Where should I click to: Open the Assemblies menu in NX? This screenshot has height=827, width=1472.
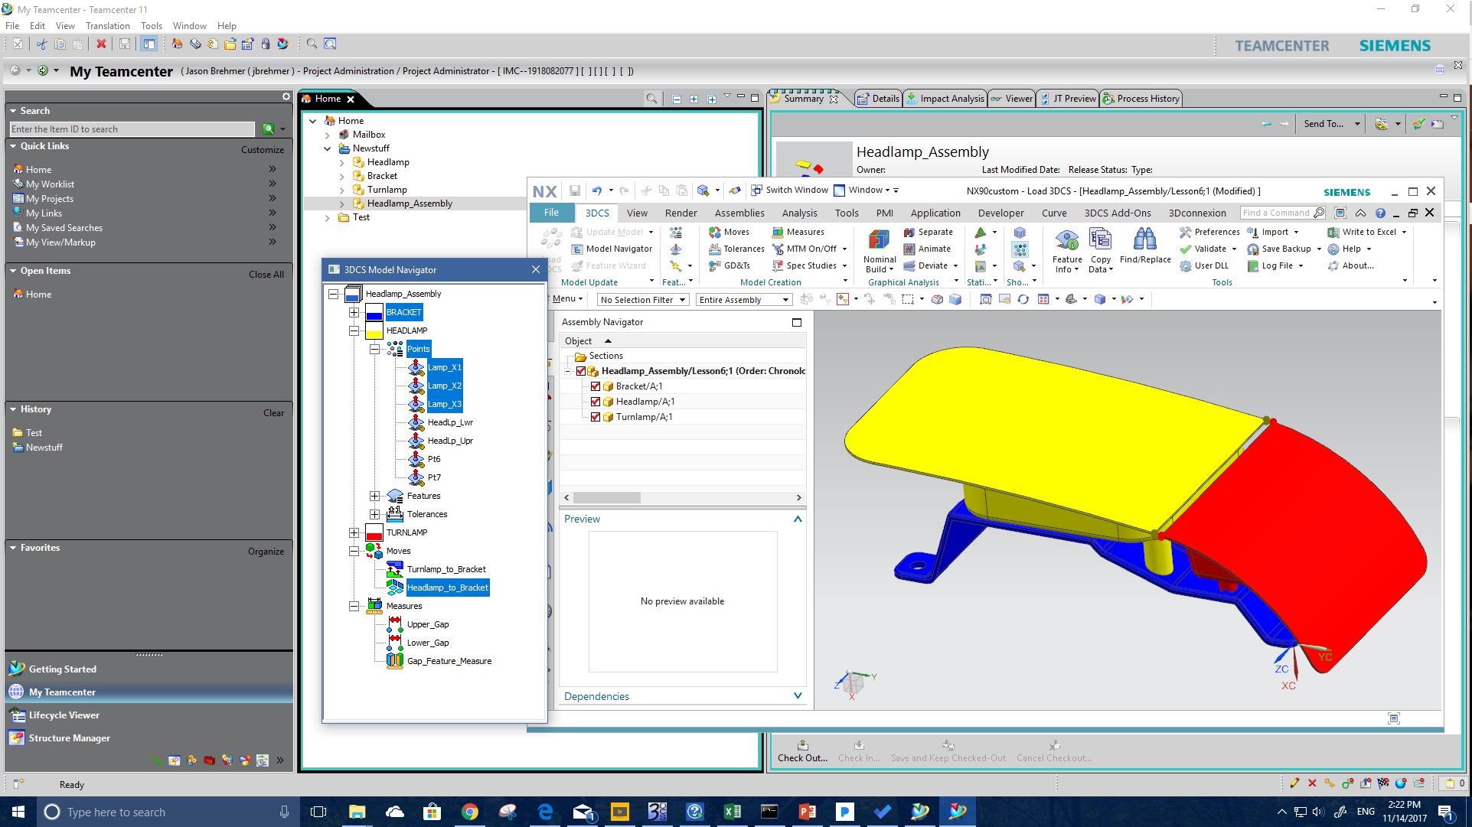pos(738,213)
